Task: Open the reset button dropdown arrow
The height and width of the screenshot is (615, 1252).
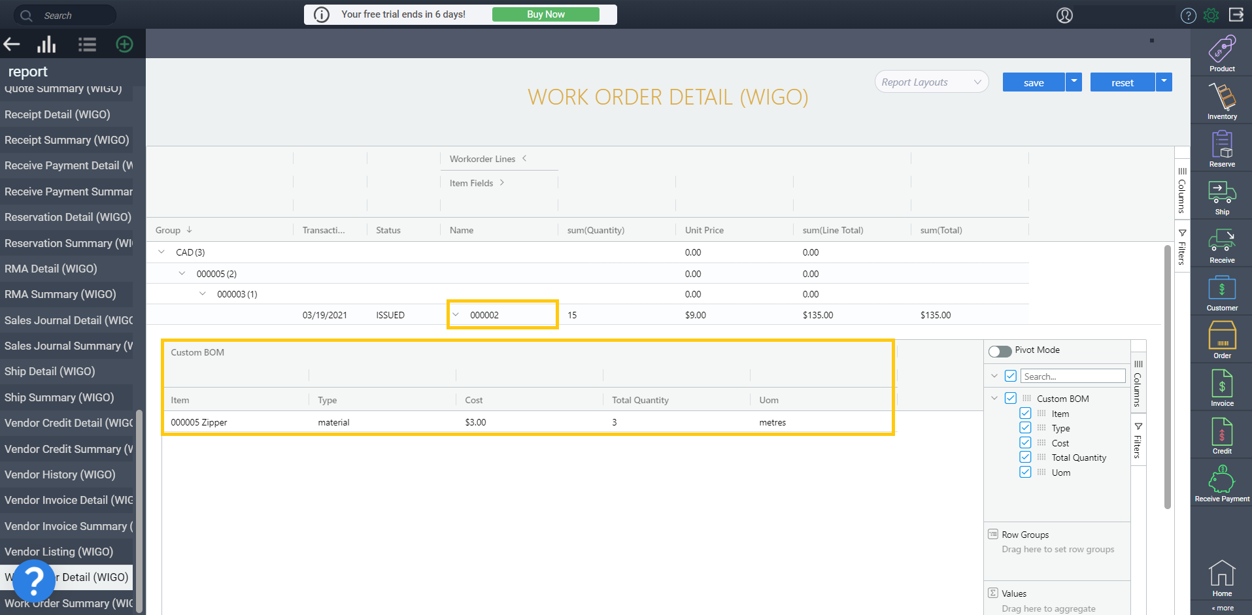Action: (x=1164, y=82)
